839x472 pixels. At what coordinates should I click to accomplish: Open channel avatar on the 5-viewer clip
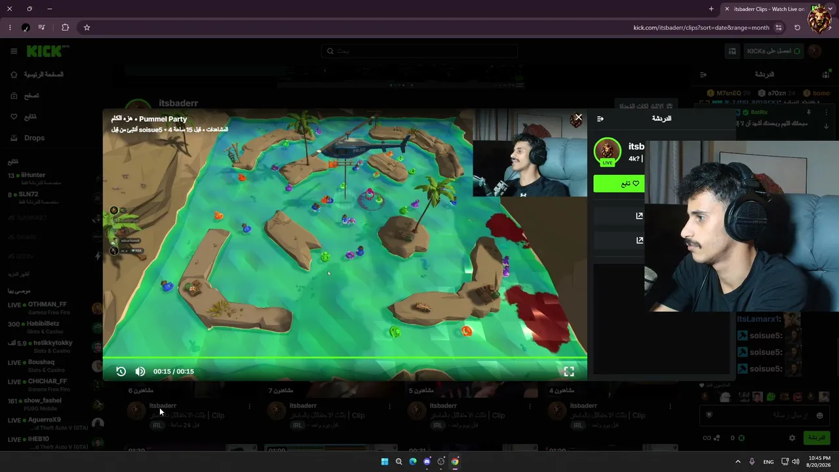[417, 411]
